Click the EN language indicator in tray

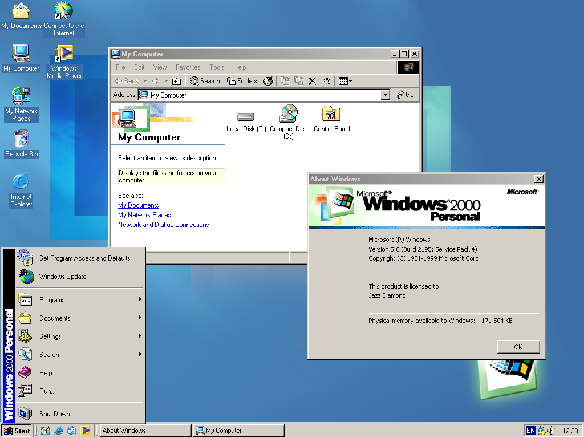530,431
